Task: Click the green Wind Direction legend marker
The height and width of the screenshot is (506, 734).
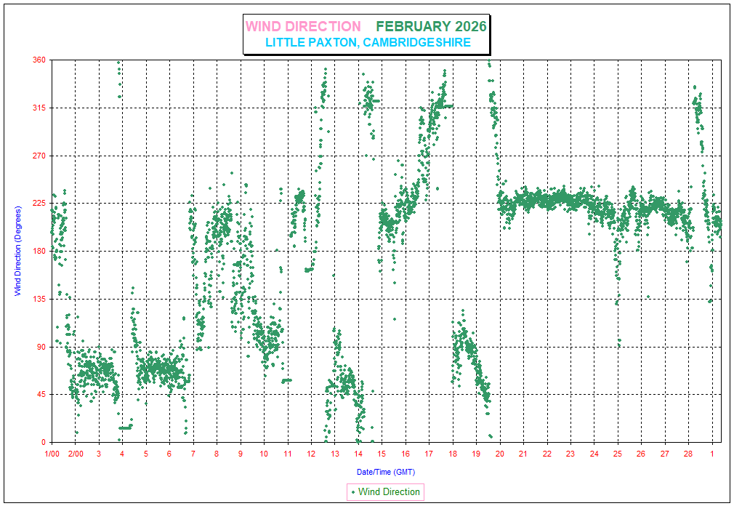Action: coord(353,492)
